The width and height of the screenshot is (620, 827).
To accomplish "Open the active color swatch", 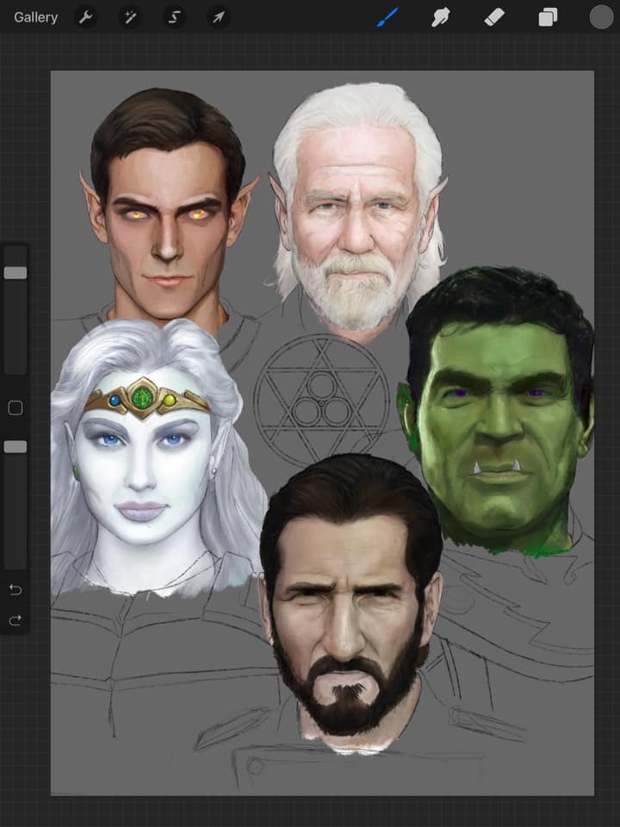I will 600,17.
